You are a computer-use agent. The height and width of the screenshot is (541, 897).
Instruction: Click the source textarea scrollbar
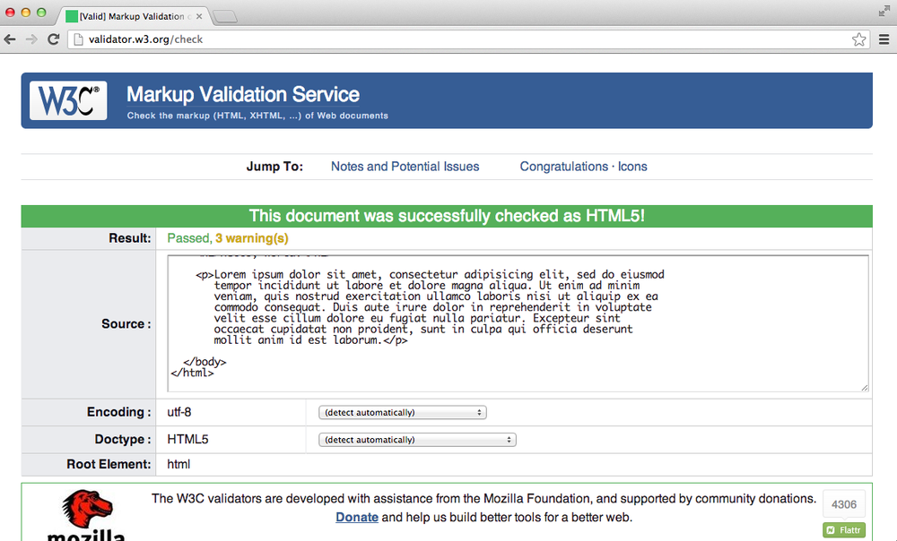tap(864, 322)
